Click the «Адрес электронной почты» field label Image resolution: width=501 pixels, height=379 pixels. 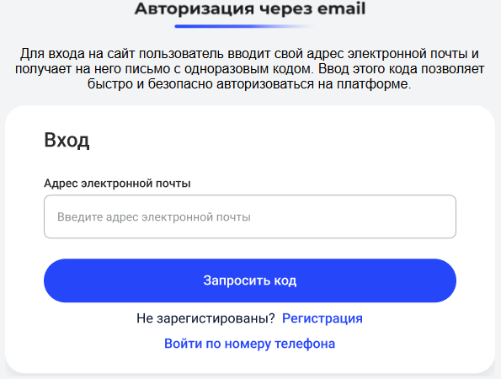point(117,183)
